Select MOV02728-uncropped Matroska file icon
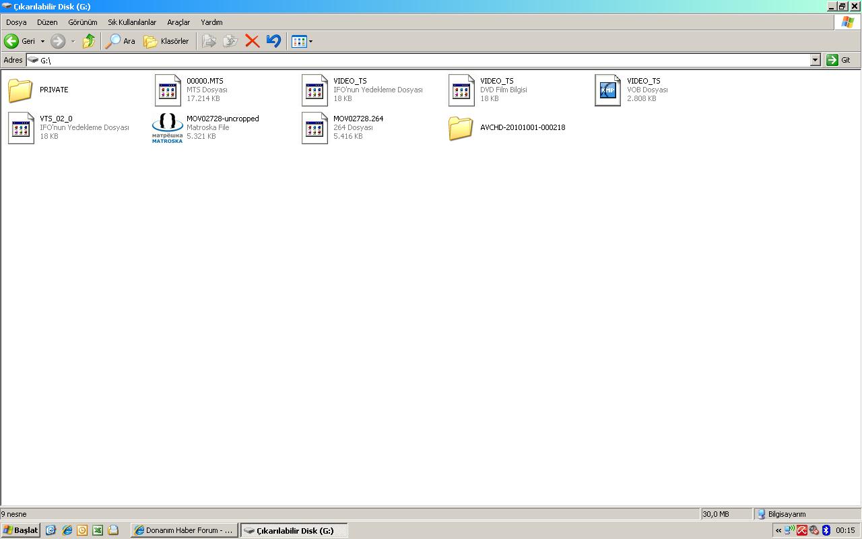This screenshot has height=539, width=862. coord(167,128)
